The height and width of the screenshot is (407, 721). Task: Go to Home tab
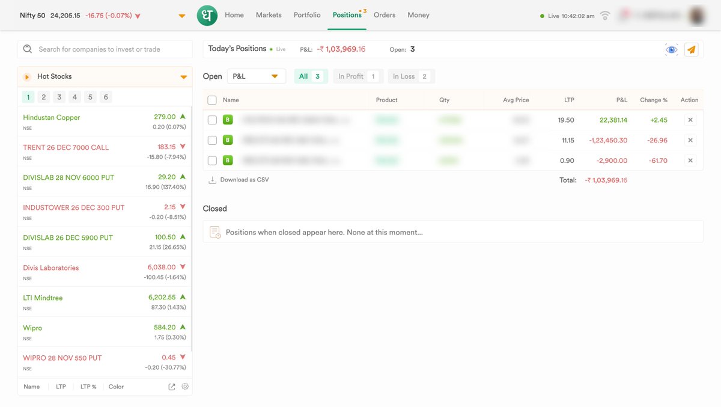(x=234, y=15)
